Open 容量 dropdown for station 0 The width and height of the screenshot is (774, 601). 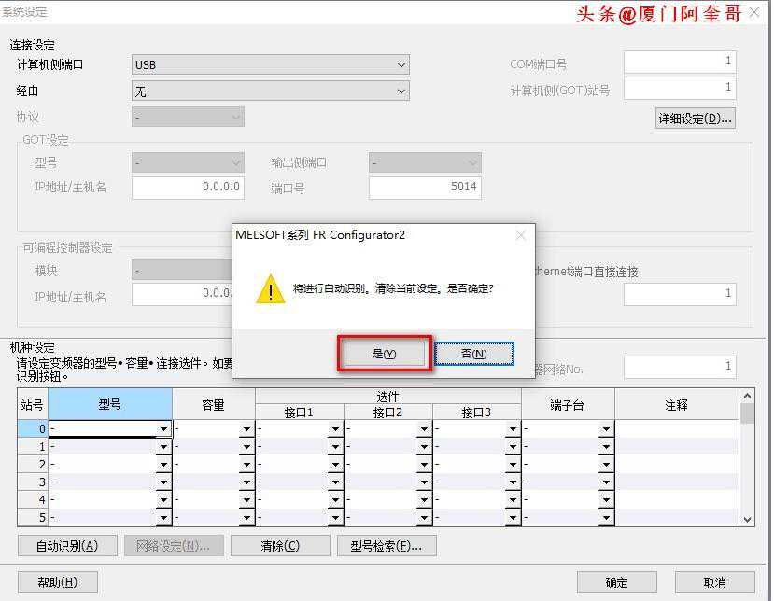[x=246, y=429]
